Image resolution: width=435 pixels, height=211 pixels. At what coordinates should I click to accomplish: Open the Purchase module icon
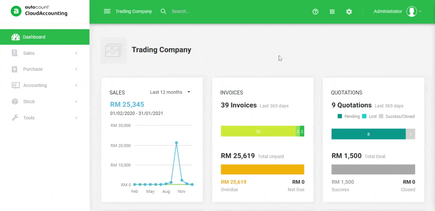[15, 69]
